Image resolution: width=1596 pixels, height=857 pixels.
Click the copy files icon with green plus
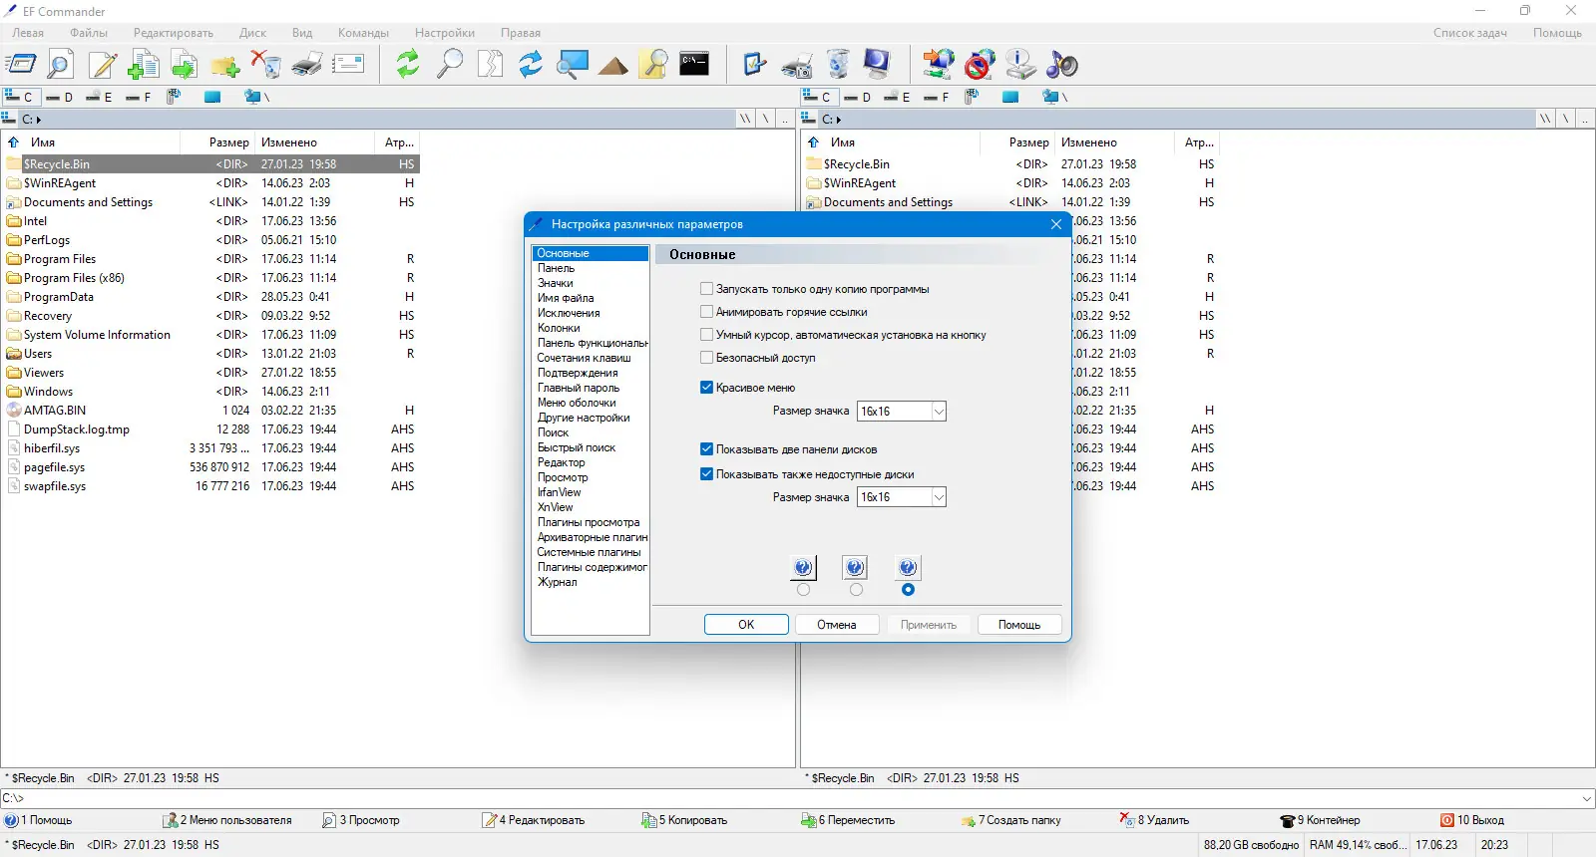(144, 65)
